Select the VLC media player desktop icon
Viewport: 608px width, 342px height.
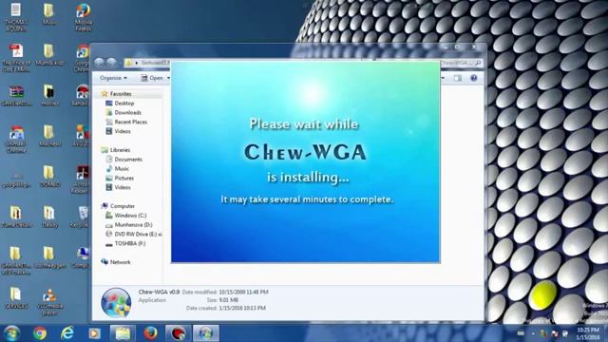(x=49, y=301)
